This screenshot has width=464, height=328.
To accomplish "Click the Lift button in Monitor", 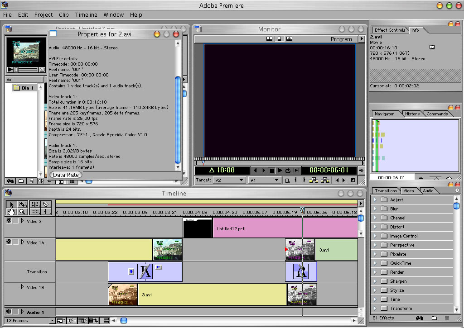I will (x=314, y=180).
